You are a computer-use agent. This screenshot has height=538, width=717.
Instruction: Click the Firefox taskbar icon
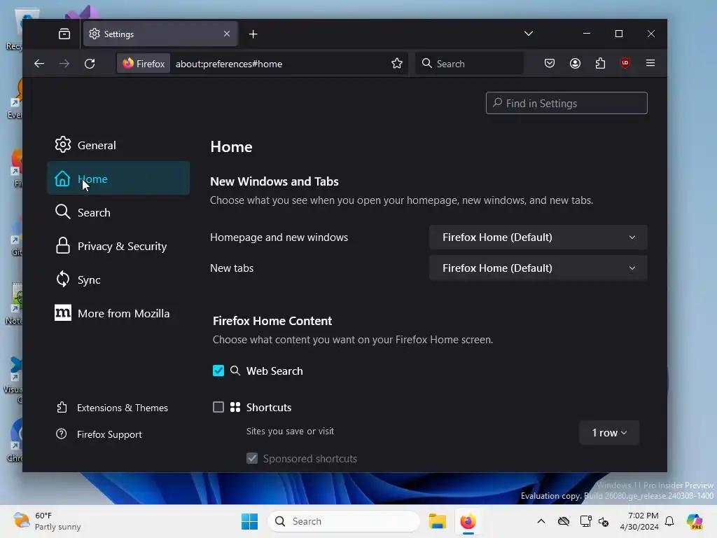[x=468, y=521]
